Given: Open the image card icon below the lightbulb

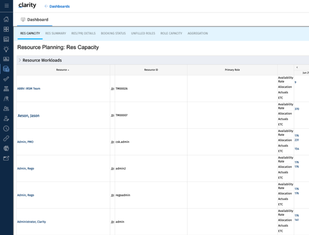Looking at the screenshot, I should (6, 59).
